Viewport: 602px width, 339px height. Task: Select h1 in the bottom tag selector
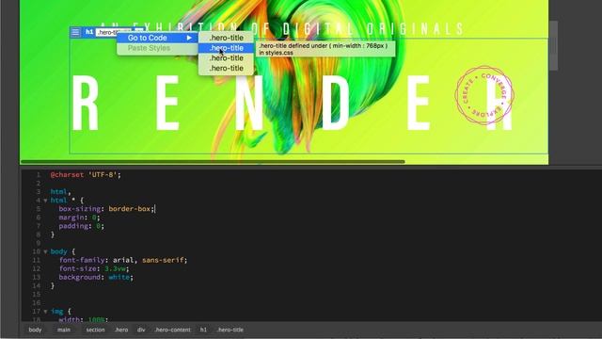click(203, 330)
